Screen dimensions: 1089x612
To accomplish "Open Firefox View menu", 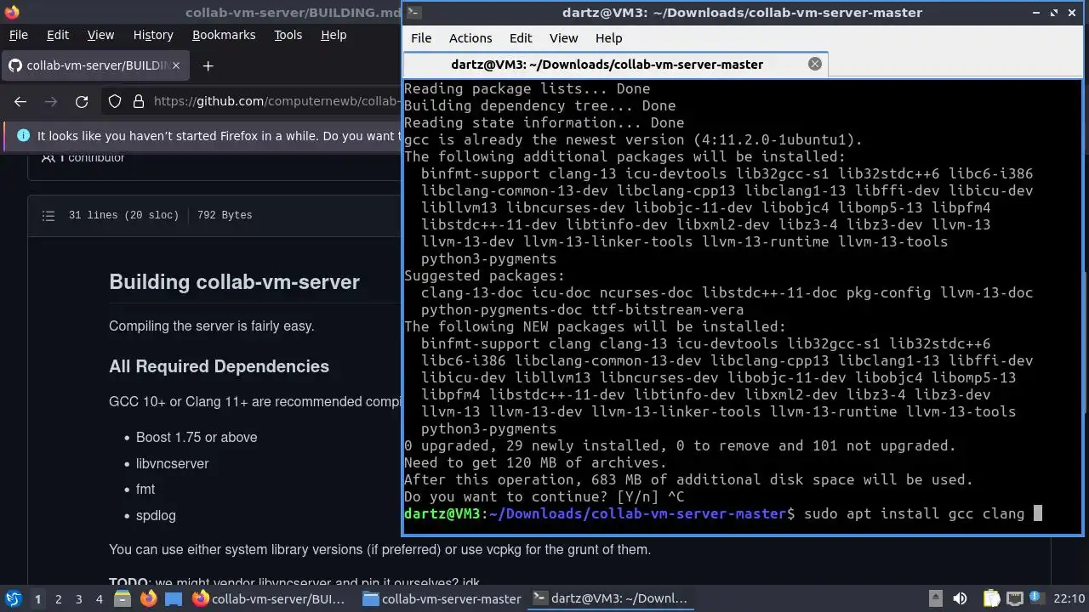I will point(100,35).
